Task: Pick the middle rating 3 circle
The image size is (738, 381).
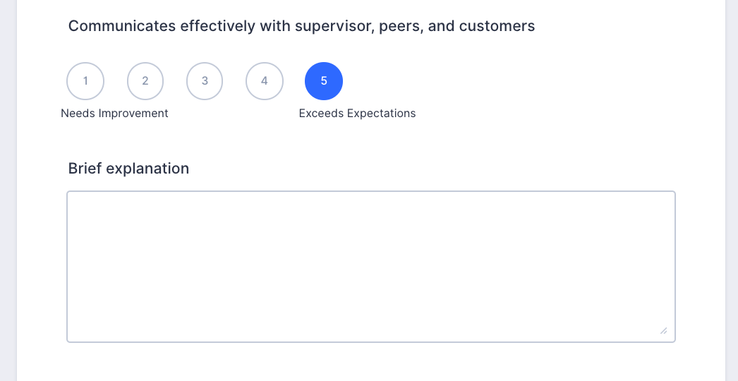Action: coord(205,81)
